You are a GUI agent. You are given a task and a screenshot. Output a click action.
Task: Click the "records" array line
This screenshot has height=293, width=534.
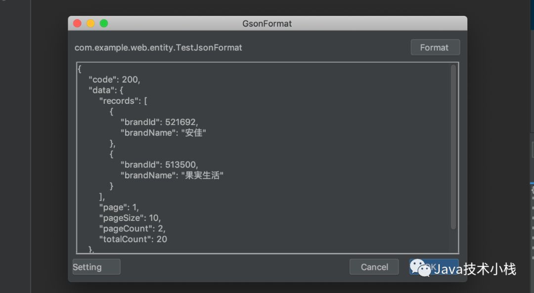pos(123,101)
